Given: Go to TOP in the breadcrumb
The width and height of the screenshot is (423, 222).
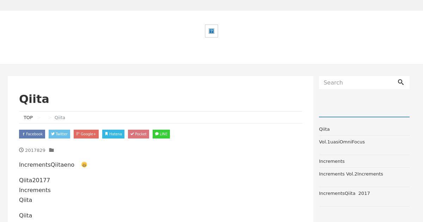Looking at the screenshot, I should 28,117.
